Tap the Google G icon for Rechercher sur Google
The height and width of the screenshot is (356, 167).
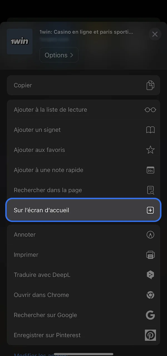click(150, 315)
